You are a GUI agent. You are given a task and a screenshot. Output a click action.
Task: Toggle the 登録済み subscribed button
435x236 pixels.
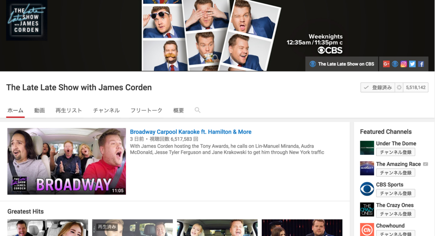[378, 87]
